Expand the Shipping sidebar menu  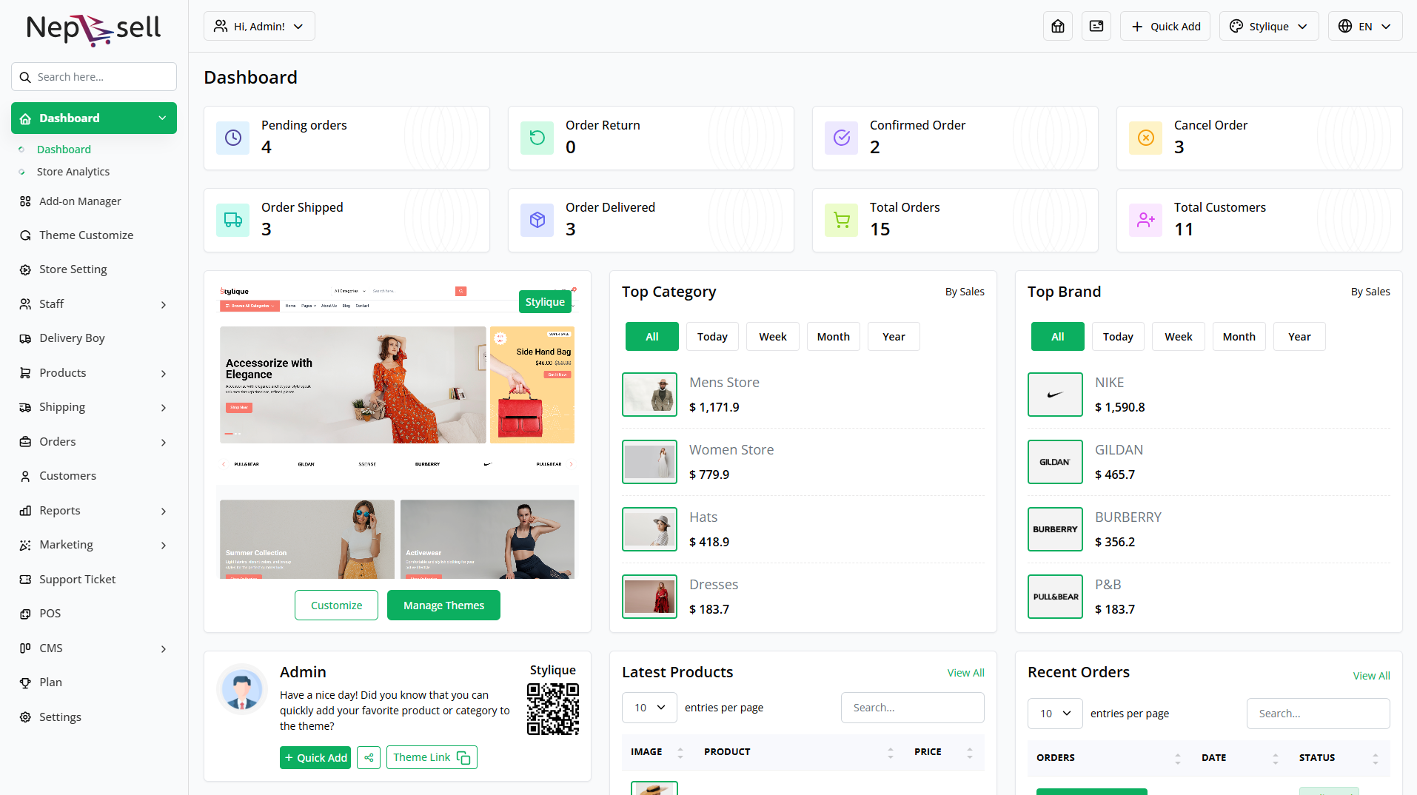point(94,407)
